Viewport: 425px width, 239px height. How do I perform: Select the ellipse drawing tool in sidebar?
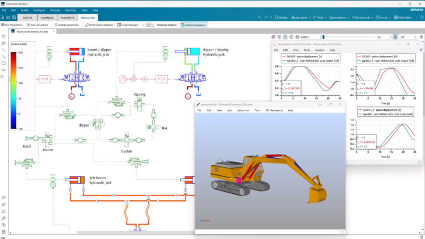click(4, 70)
